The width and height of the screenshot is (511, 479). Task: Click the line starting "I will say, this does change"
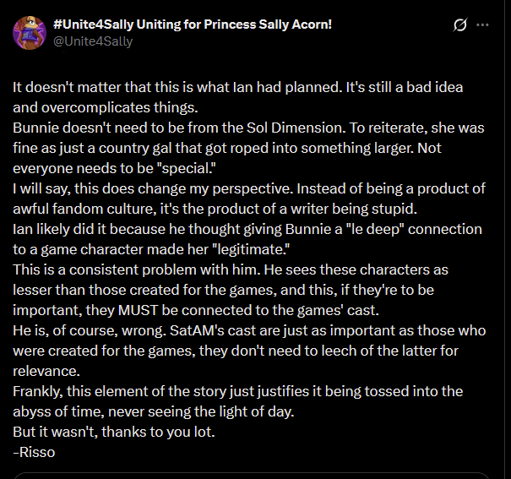click(x=249, y=188)
